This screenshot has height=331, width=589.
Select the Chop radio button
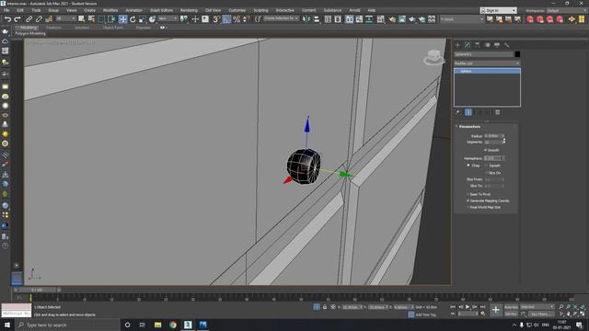(x=468, y=165)
